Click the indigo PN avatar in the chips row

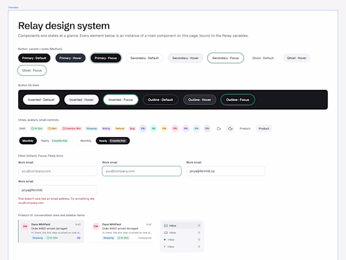coord(143,128)
